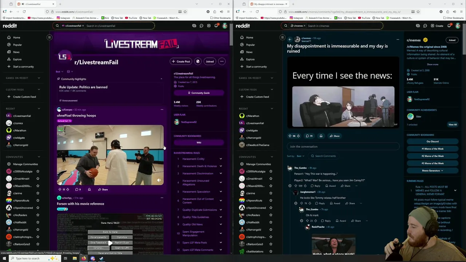Click Search Comments field on memes post
Viewport: 466px width, 262px height.
[324, 156]
